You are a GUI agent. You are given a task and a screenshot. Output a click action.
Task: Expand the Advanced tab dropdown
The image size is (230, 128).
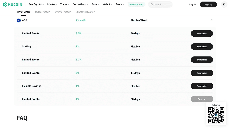tap(63, 11)
